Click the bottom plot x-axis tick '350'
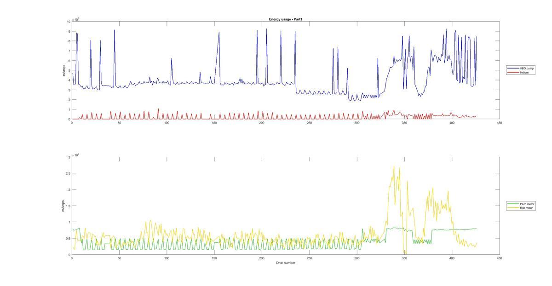 (404, 258)
